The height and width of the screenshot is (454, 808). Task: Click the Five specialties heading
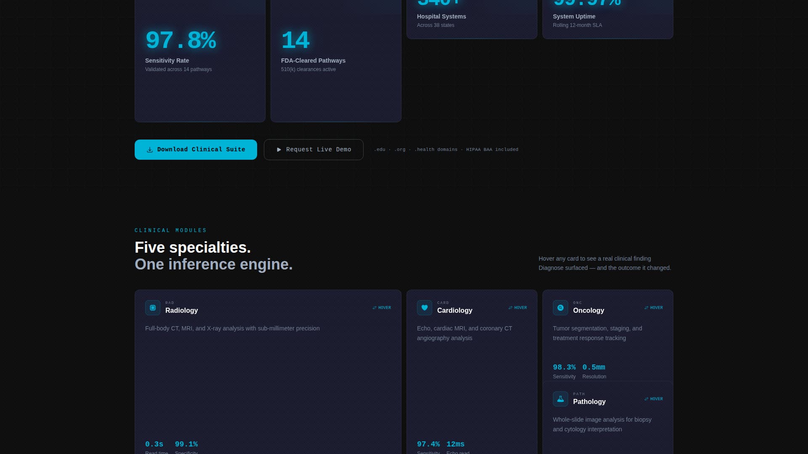tap(193, 248)
